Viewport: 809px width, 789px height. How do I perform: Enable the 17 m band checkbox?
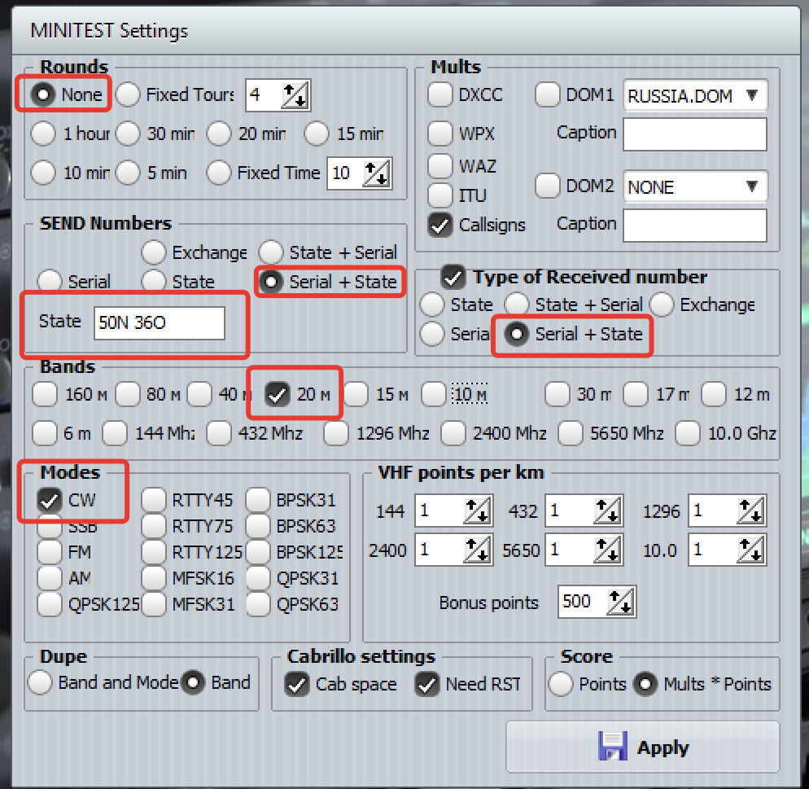click(x=635, y=395)
